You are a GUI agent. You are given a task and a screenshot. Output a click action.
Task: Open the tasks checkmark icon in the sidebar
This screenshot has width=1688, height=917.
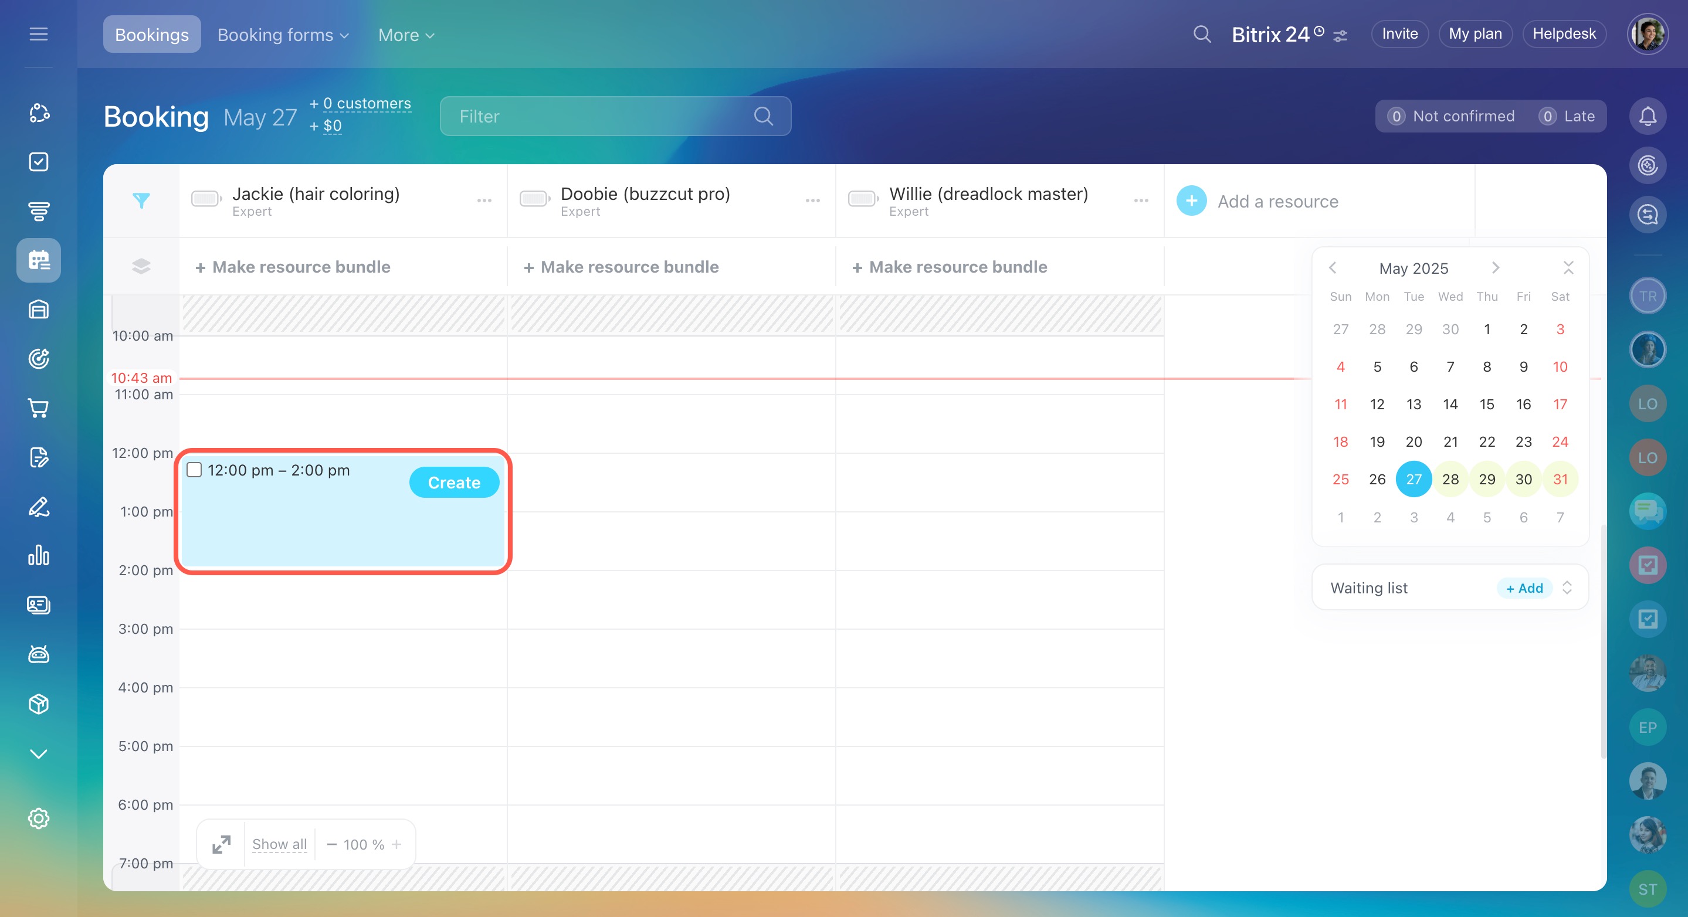pos(39,162)
